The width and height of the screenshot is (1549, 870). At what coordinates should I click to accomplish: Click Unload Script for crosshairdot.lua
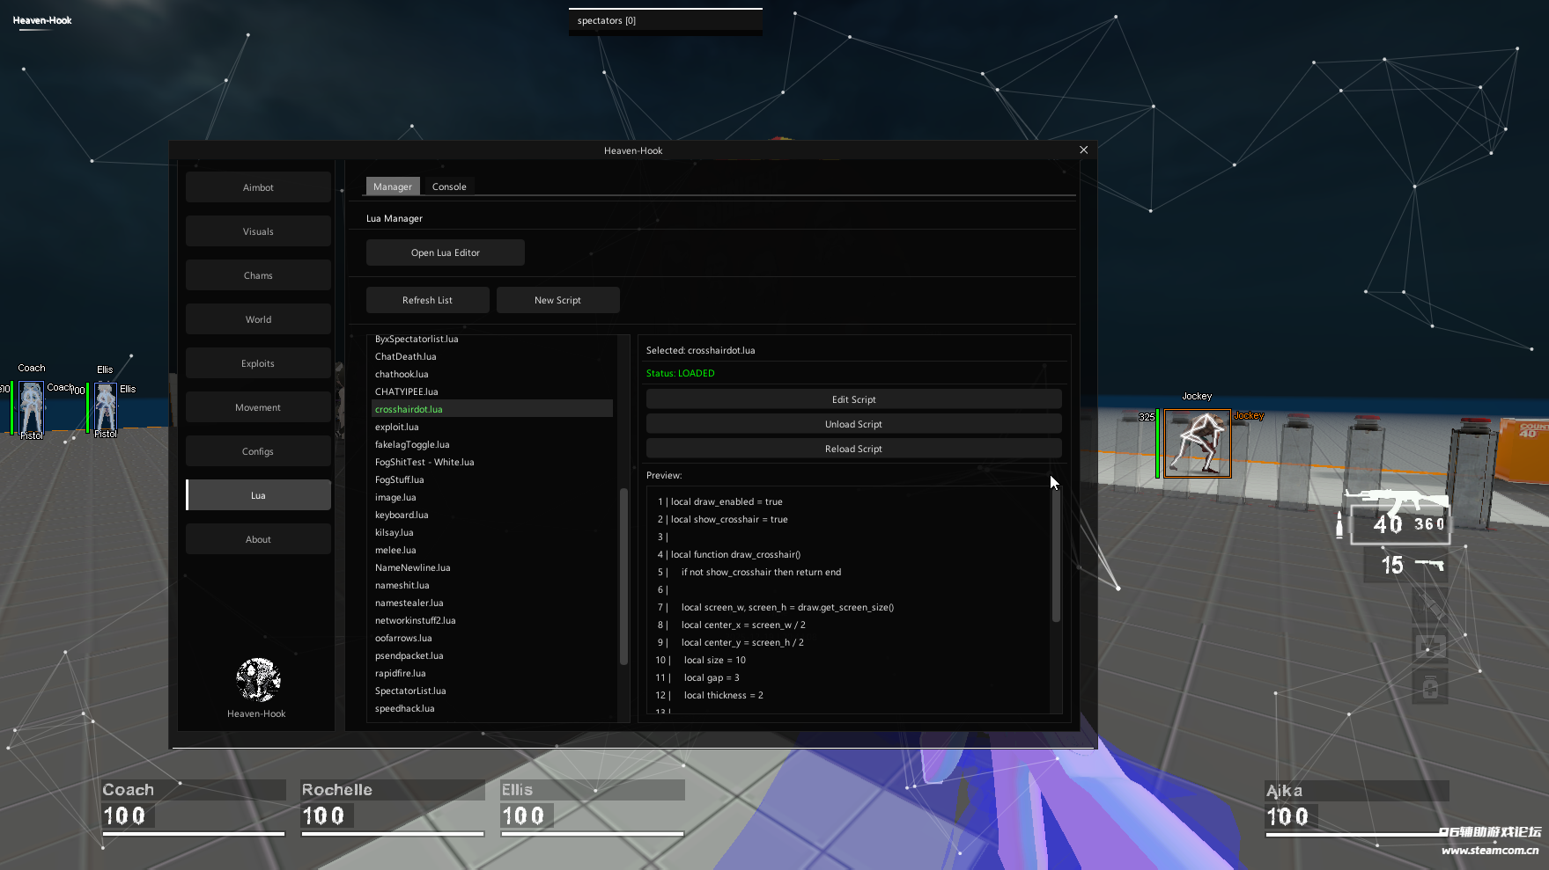(x=852, y=424)
